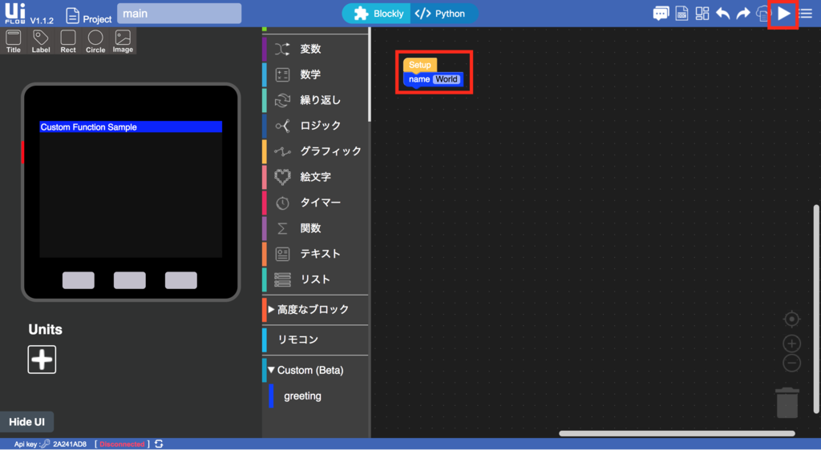Center the workspace with the target icon
The width and height of the screenshot is (821, 450).
pyautogui.click(x=791, y=319)
